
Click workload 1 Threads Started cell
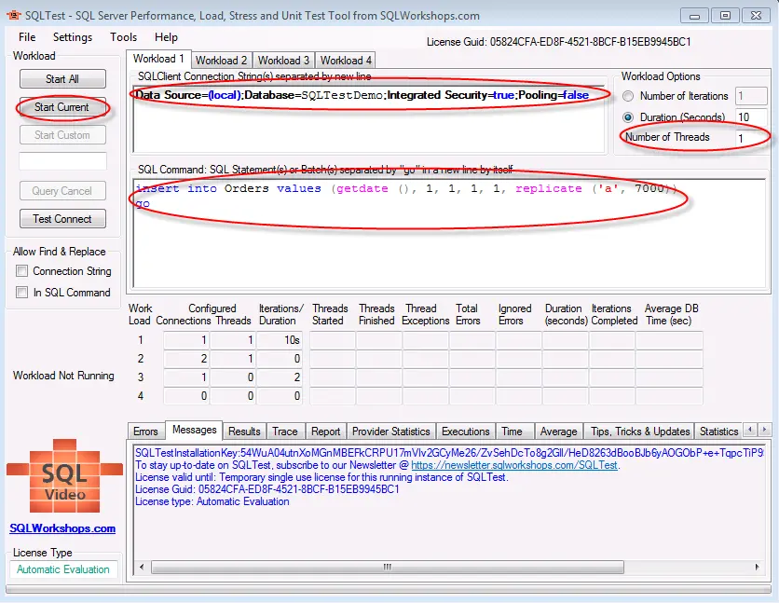coord(333,340)
